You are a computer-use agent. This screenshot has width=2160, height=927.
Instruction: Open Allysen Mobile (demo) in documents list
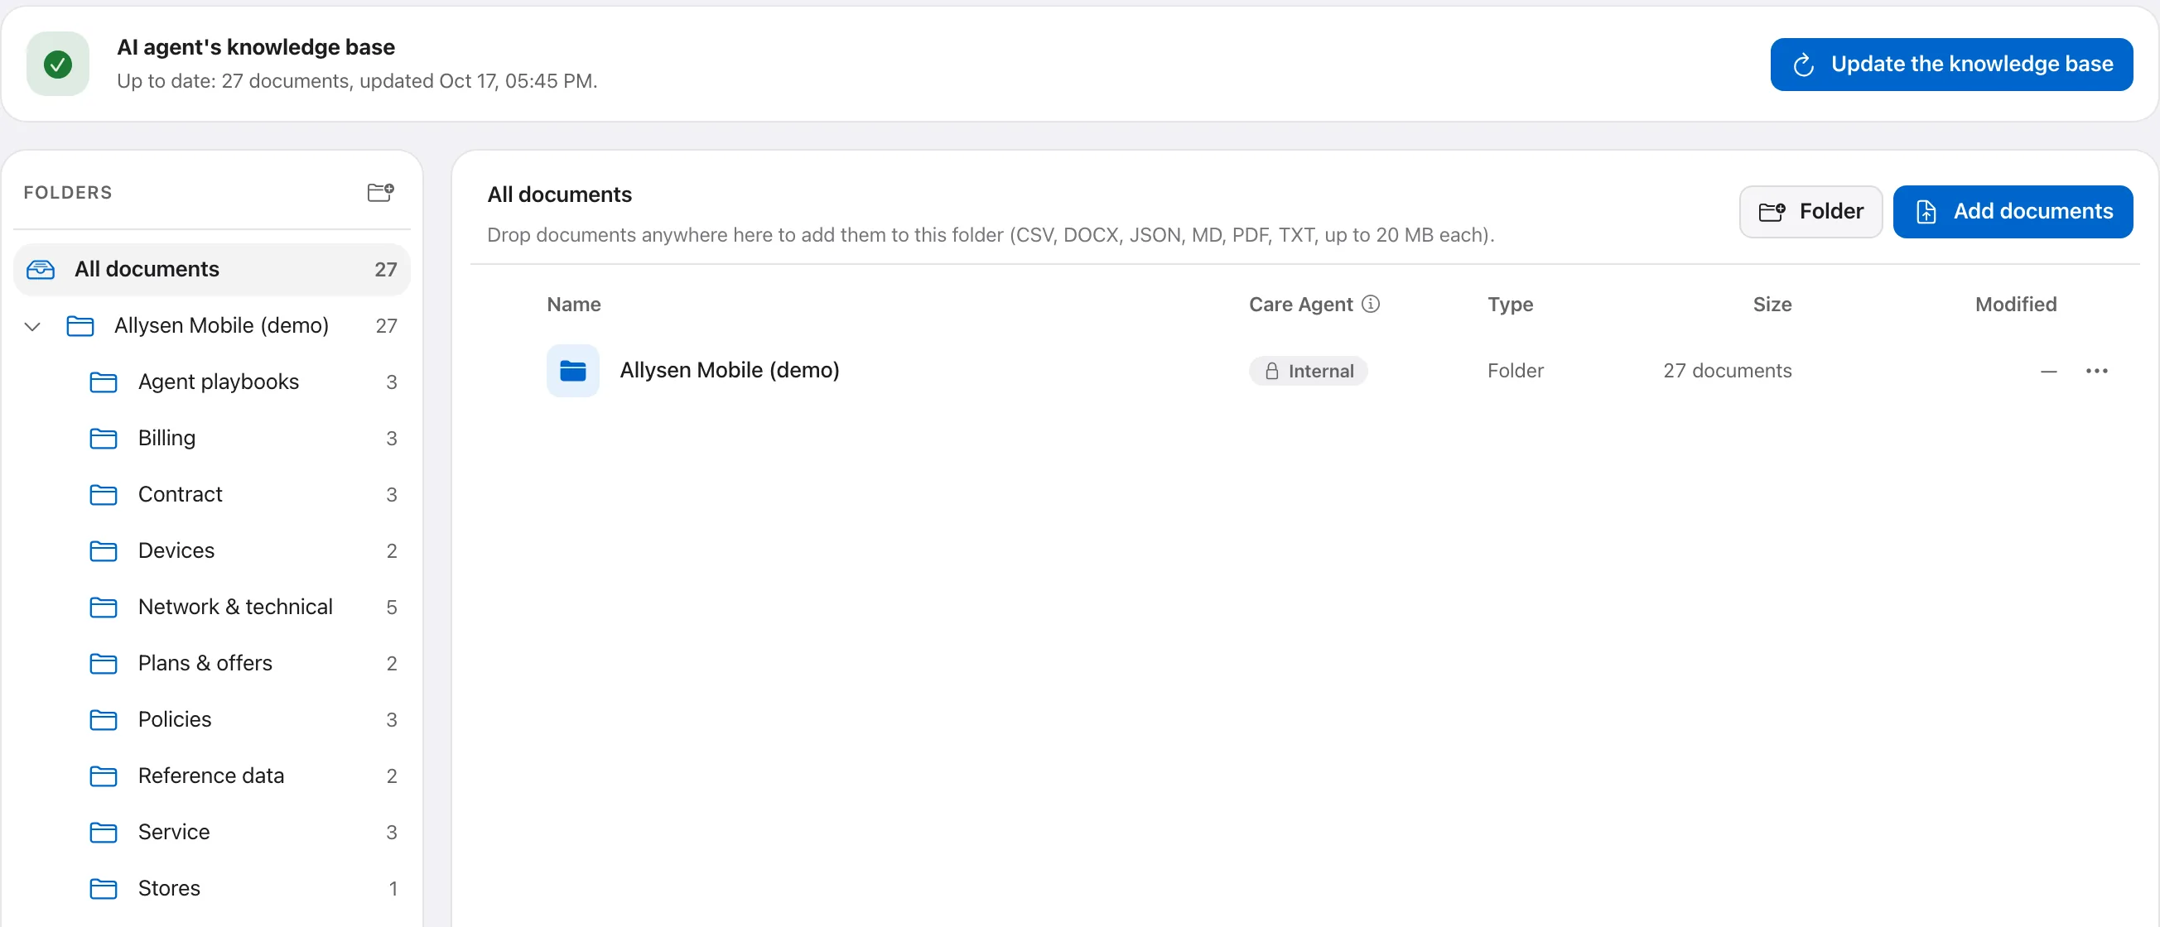[x=729, y=370]
